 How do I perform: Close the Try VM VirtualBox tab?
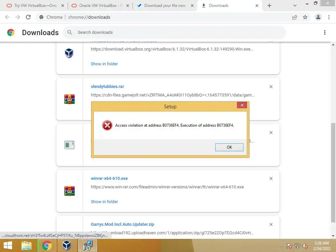coord(63,6)
